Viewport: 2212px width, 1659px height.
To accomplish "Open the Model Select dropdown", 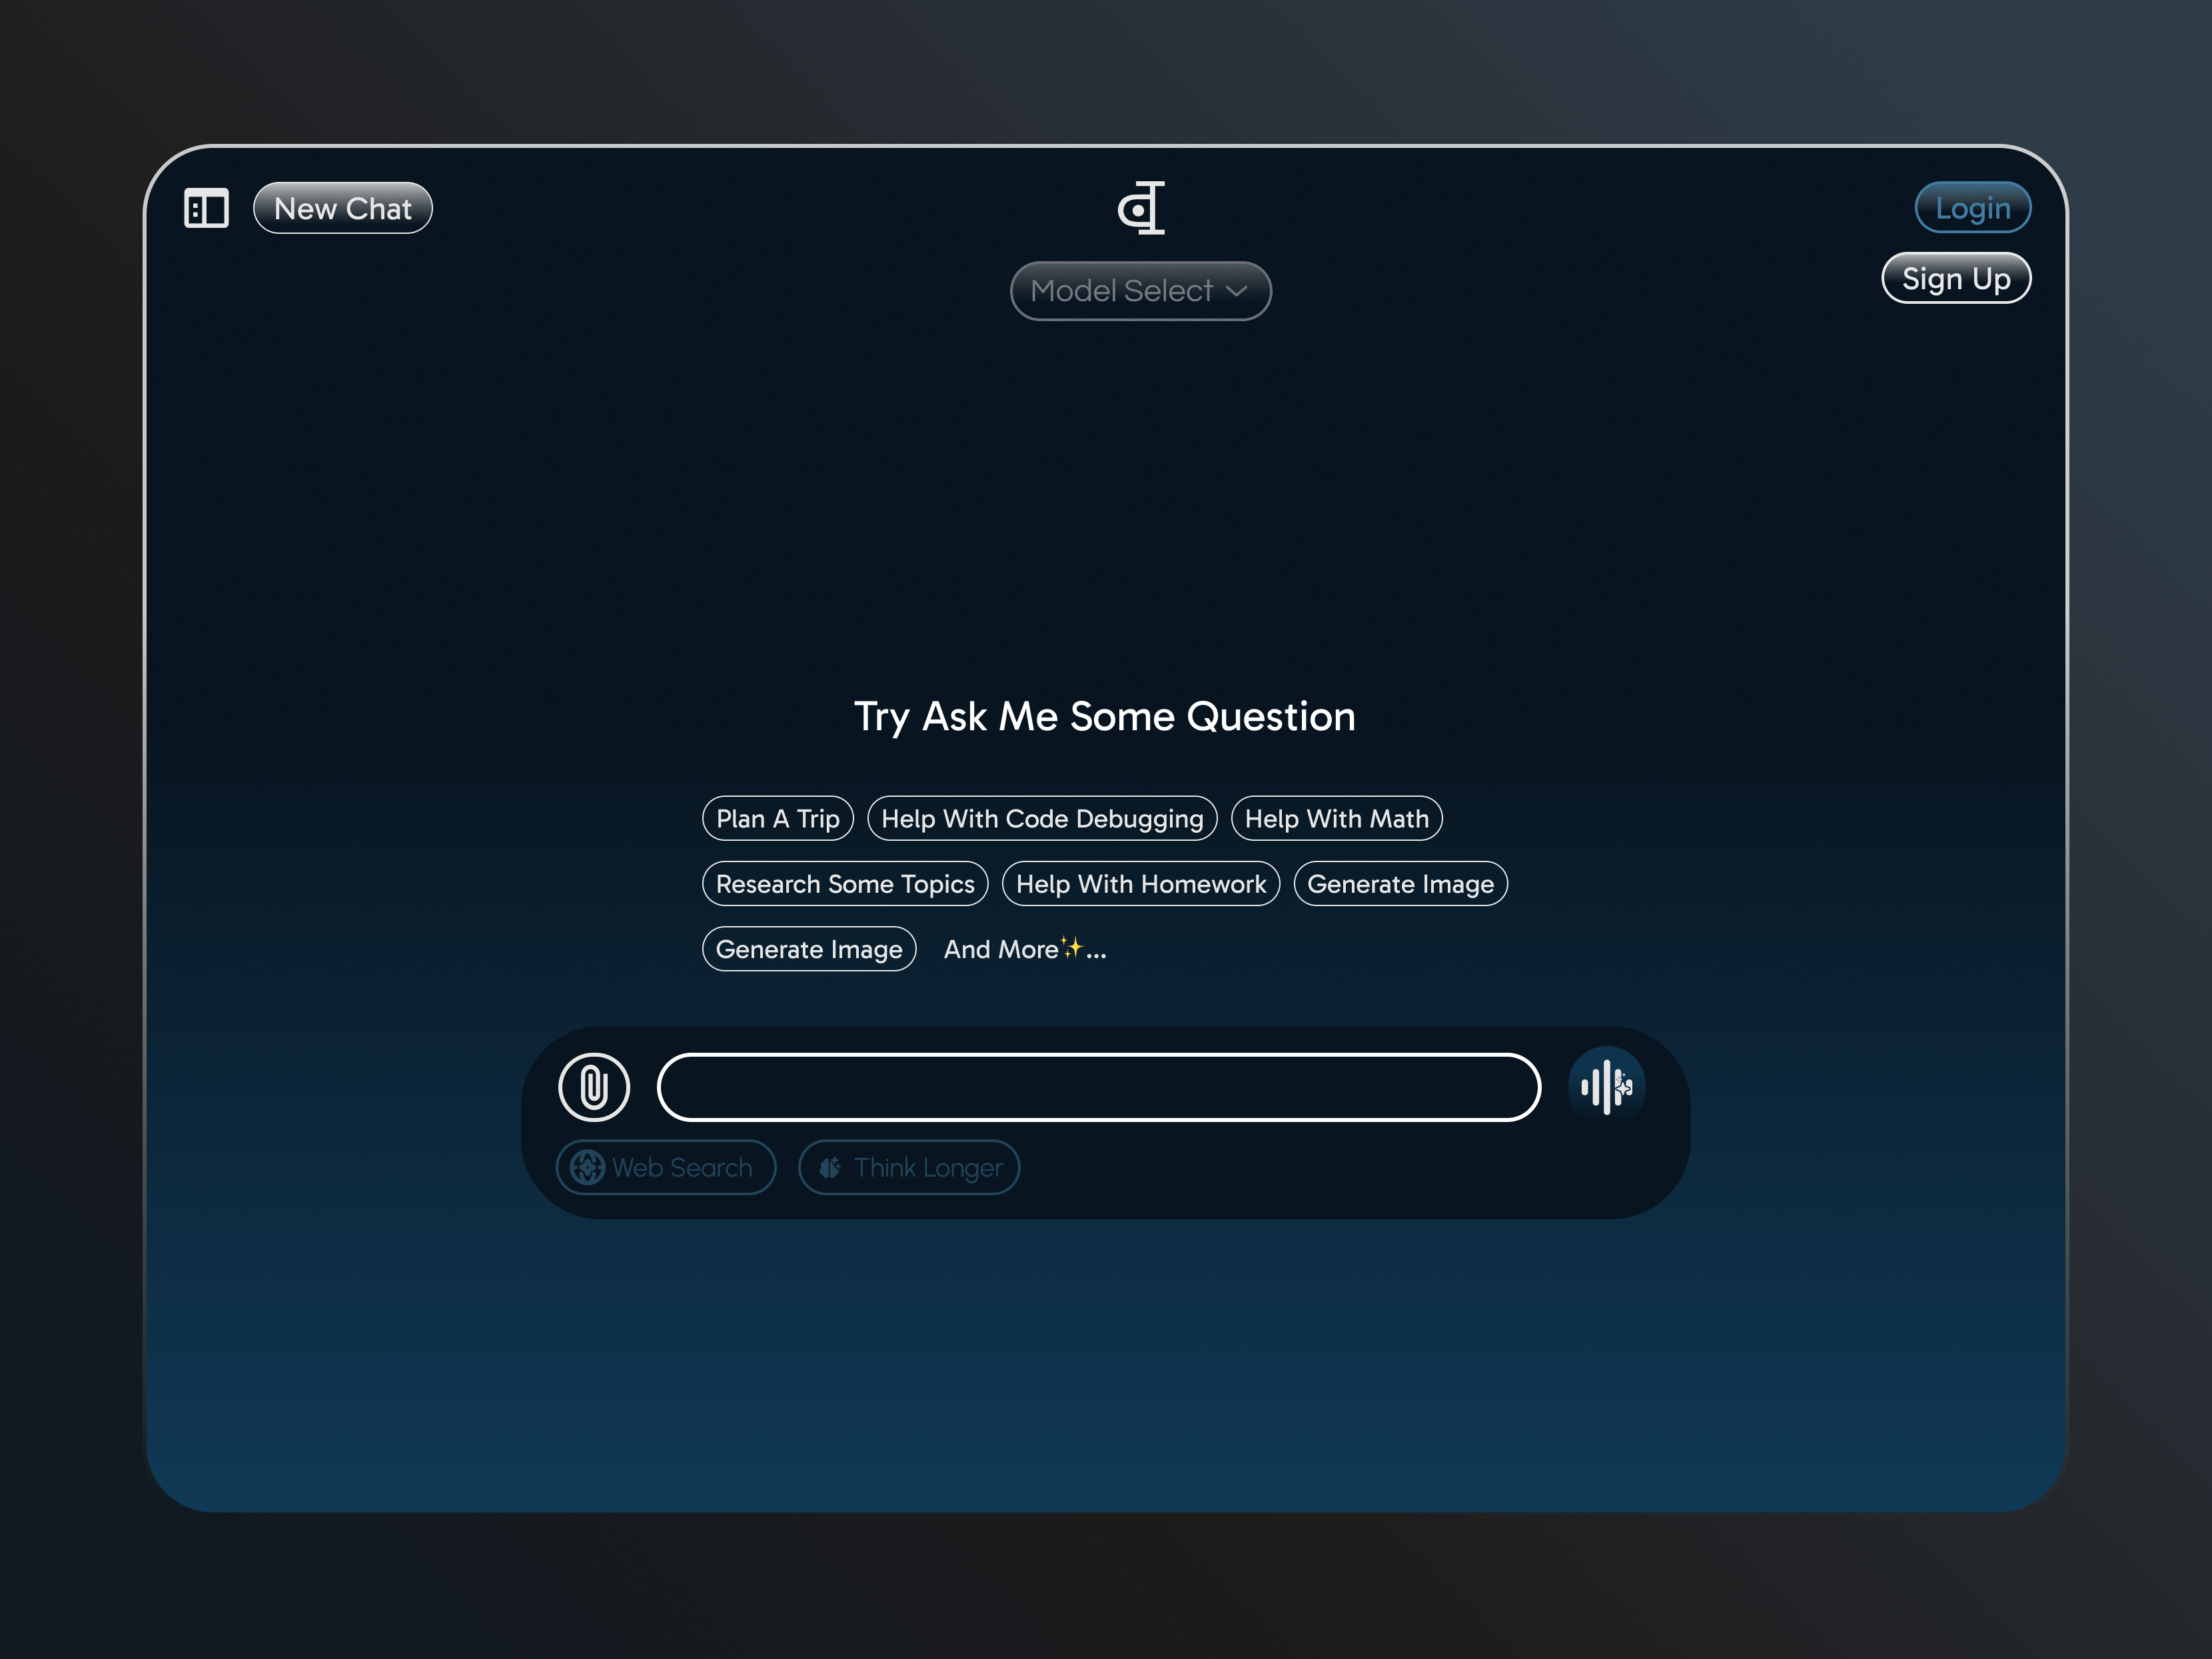I will (1141, 291).
